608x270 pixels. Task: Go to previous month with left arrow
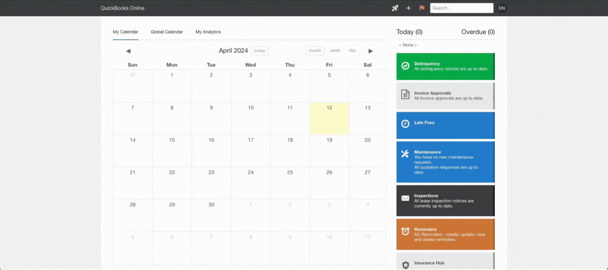tap(128, 51)
